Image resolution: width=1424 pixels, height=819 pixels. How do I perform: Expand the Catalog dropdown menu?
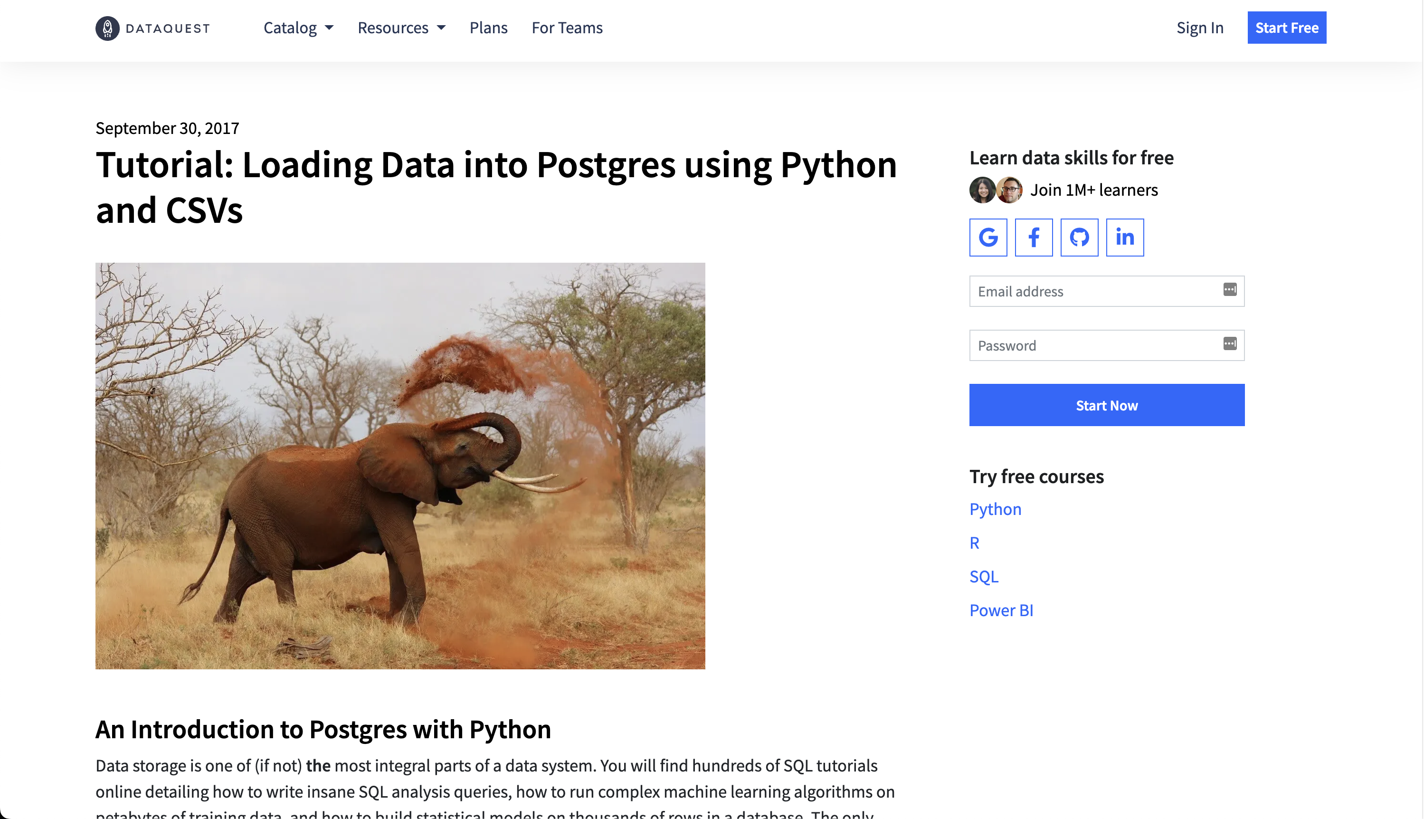click(298, 28)
